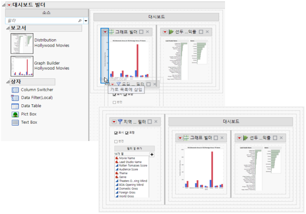This screenshot has width=306, height=214.
Task: Close the 지역...필터 panel
Action: tap(156, 122)
